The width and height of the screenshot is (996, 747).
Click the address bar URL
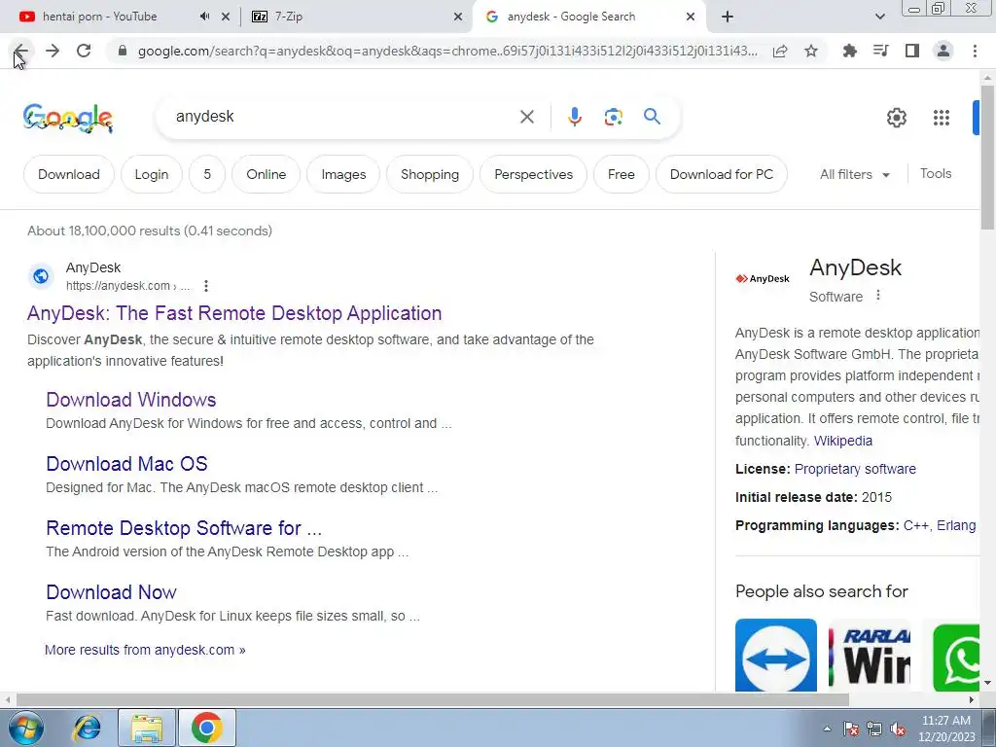coord(447,51)
